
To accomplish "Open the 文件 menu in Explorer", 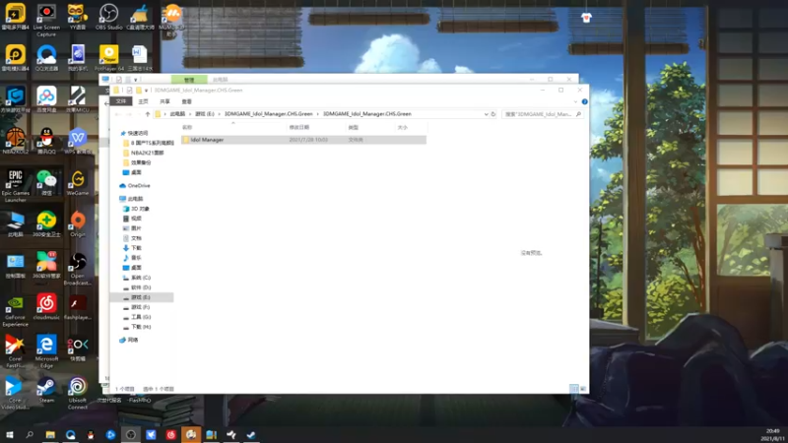I will [121, 101].
